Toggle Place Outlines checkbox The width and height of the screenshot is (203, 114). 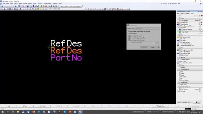point(180,24)
